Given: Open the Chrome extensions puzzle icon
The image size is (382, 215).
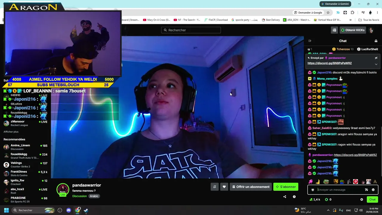Looking at the screenshot, I should pyautogui.click(x=352, y=13).
